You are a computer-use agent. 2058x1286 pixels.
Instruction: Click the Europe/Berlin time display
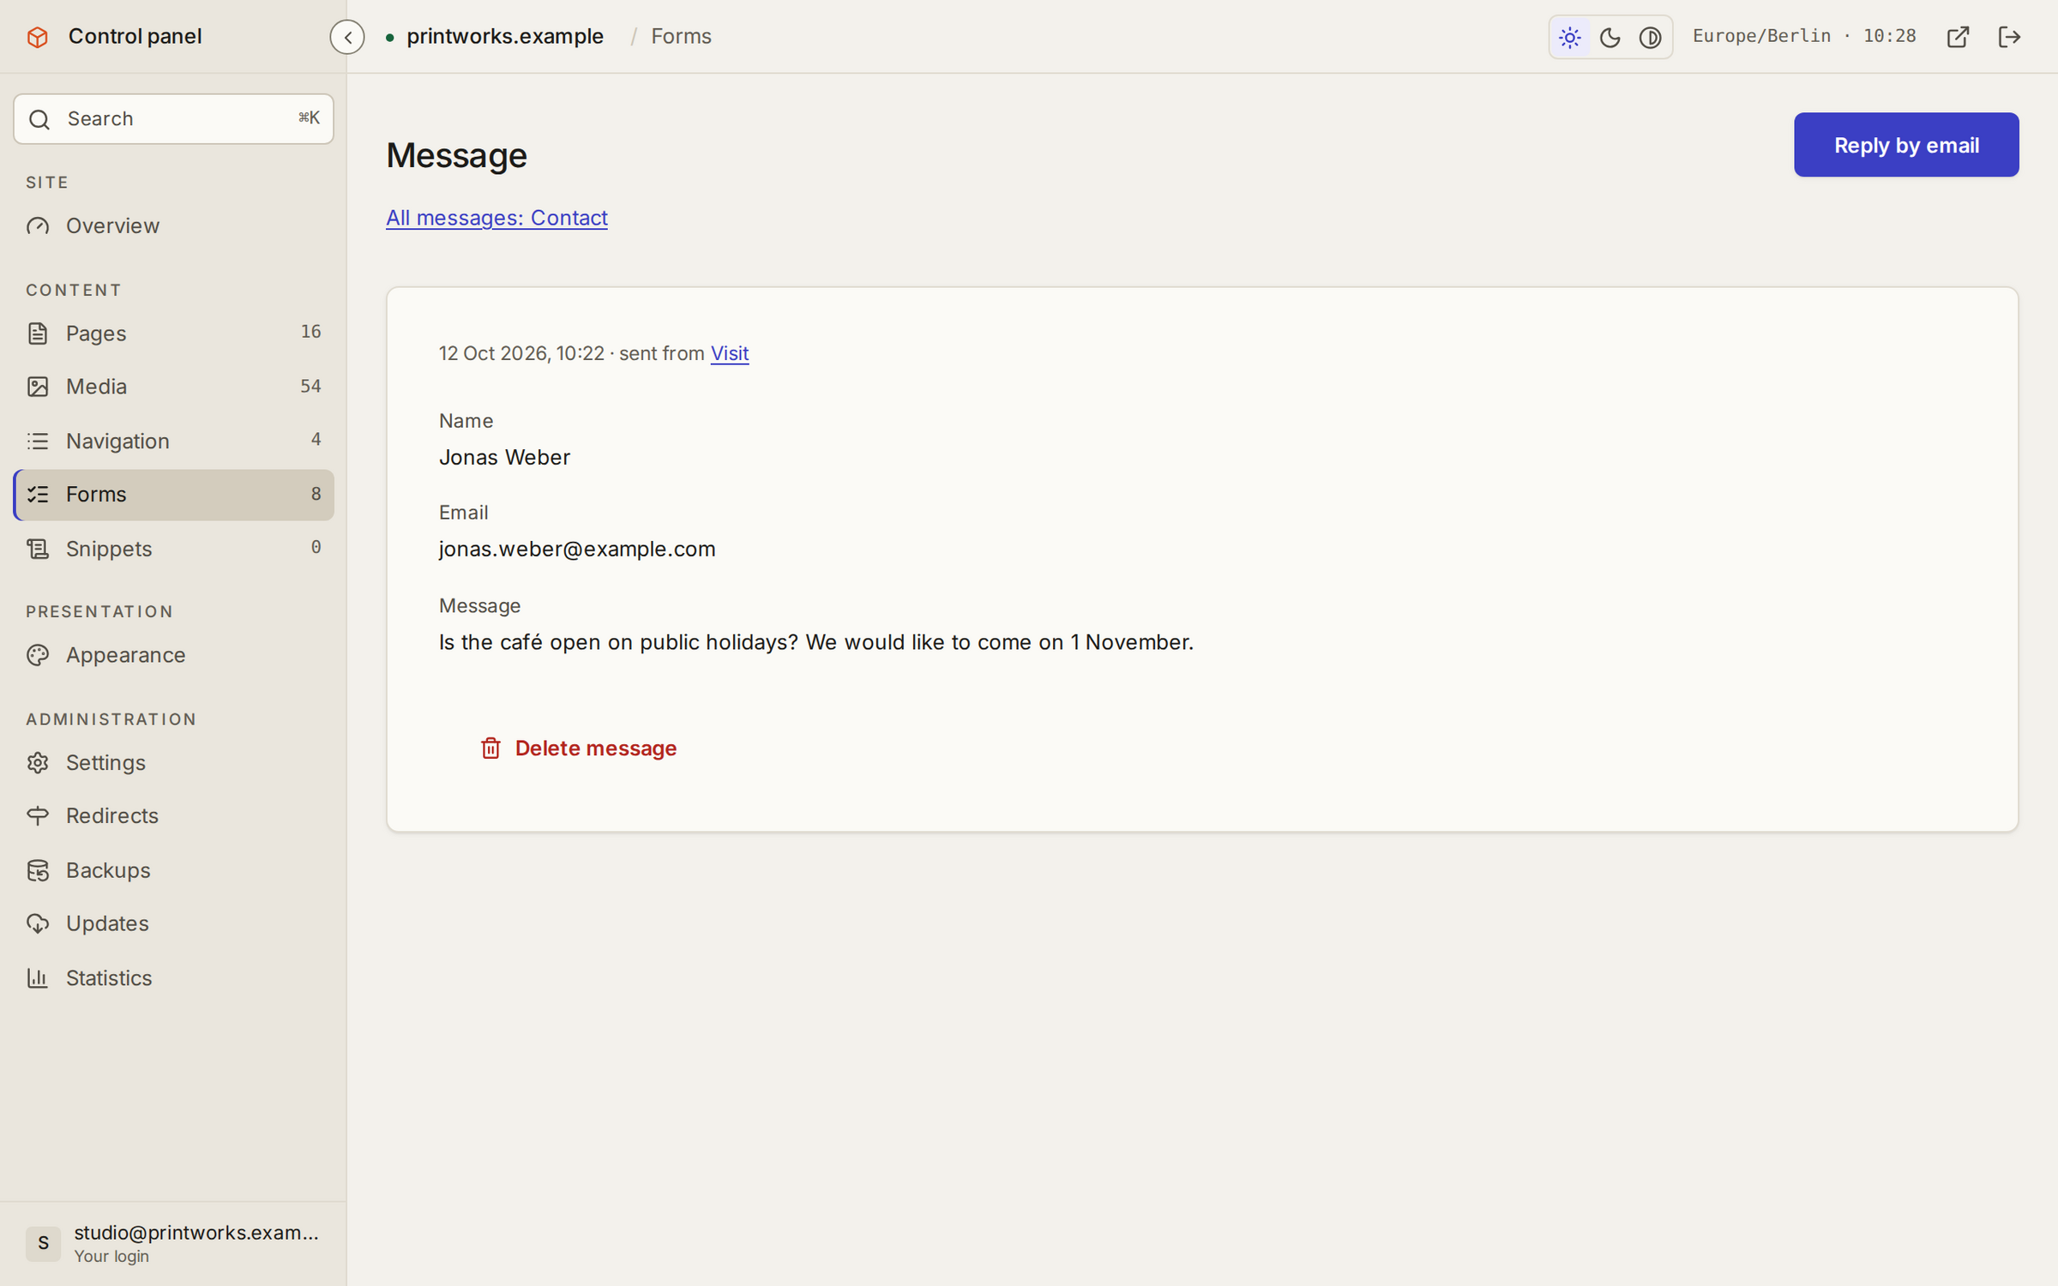1804,36
